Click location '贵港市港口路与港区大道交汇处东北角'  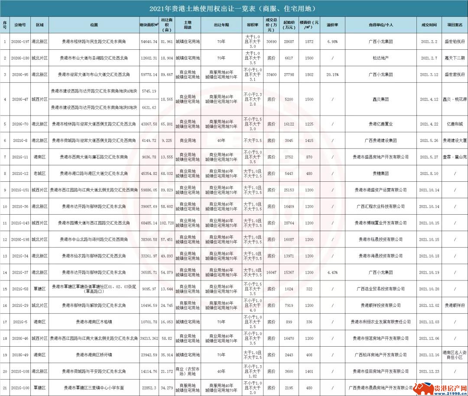tap(94, 174)
